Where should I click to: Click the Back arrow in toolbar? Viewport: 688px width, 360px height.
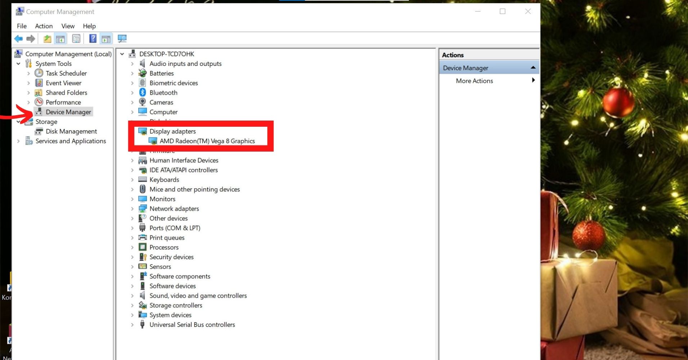point(18,39)
